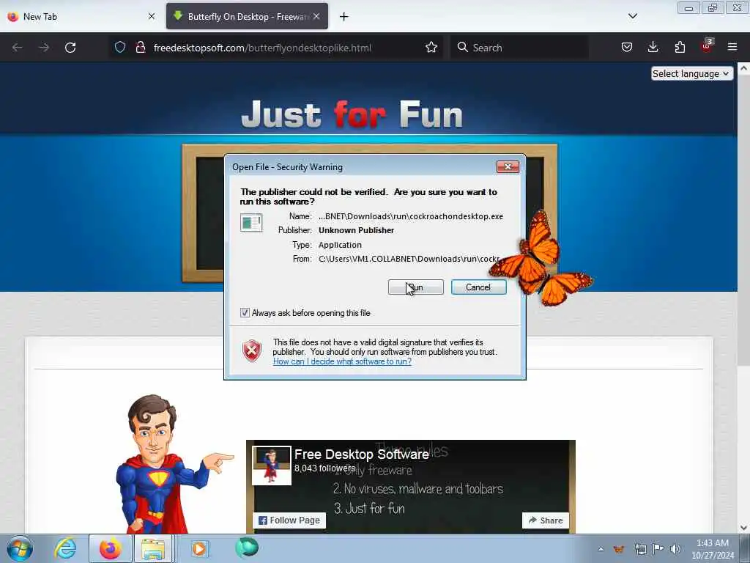This screenshot has height=563, width=750.
Task: Go back using the back arrow
Action: coord(18,48)
